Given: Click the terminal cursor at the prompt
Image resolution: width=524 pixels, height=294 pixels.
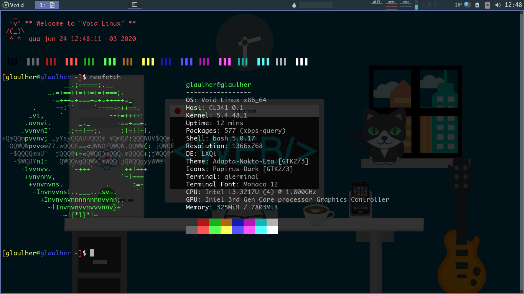Looking at the screenshot, I should [x=92, y=253].
